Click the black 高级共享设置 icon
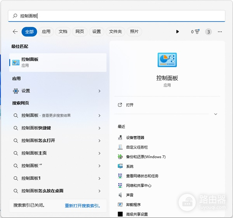The image size is (233, 218). [120, 214]
